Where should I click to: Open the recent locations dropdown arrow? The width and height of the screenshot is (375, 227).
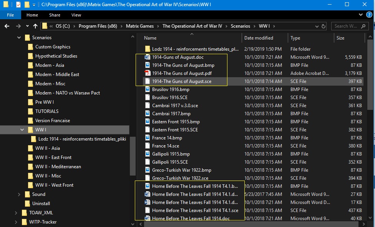[27, 26]
